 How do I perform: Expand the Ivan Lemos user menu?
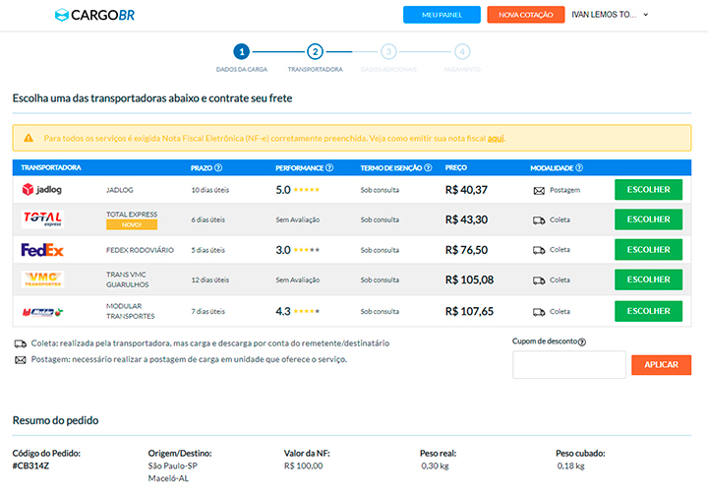pyautogui.click(x=610, y=15)
